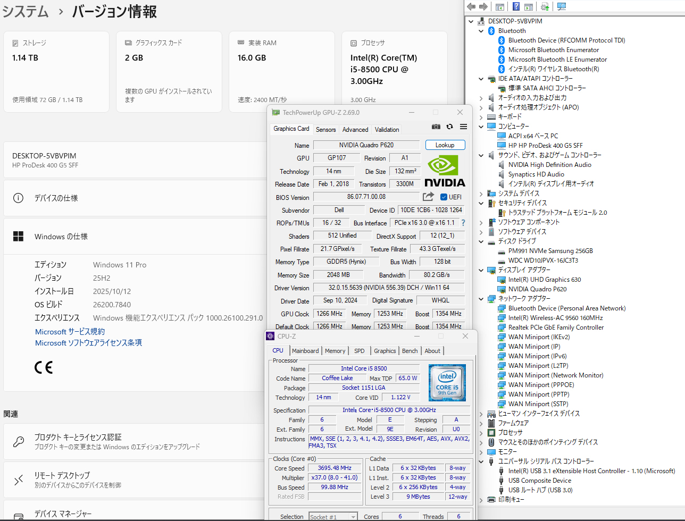685x521 pixels.
Task: Collapse the Bluetooth device category
Action: (x=481, y=31)
